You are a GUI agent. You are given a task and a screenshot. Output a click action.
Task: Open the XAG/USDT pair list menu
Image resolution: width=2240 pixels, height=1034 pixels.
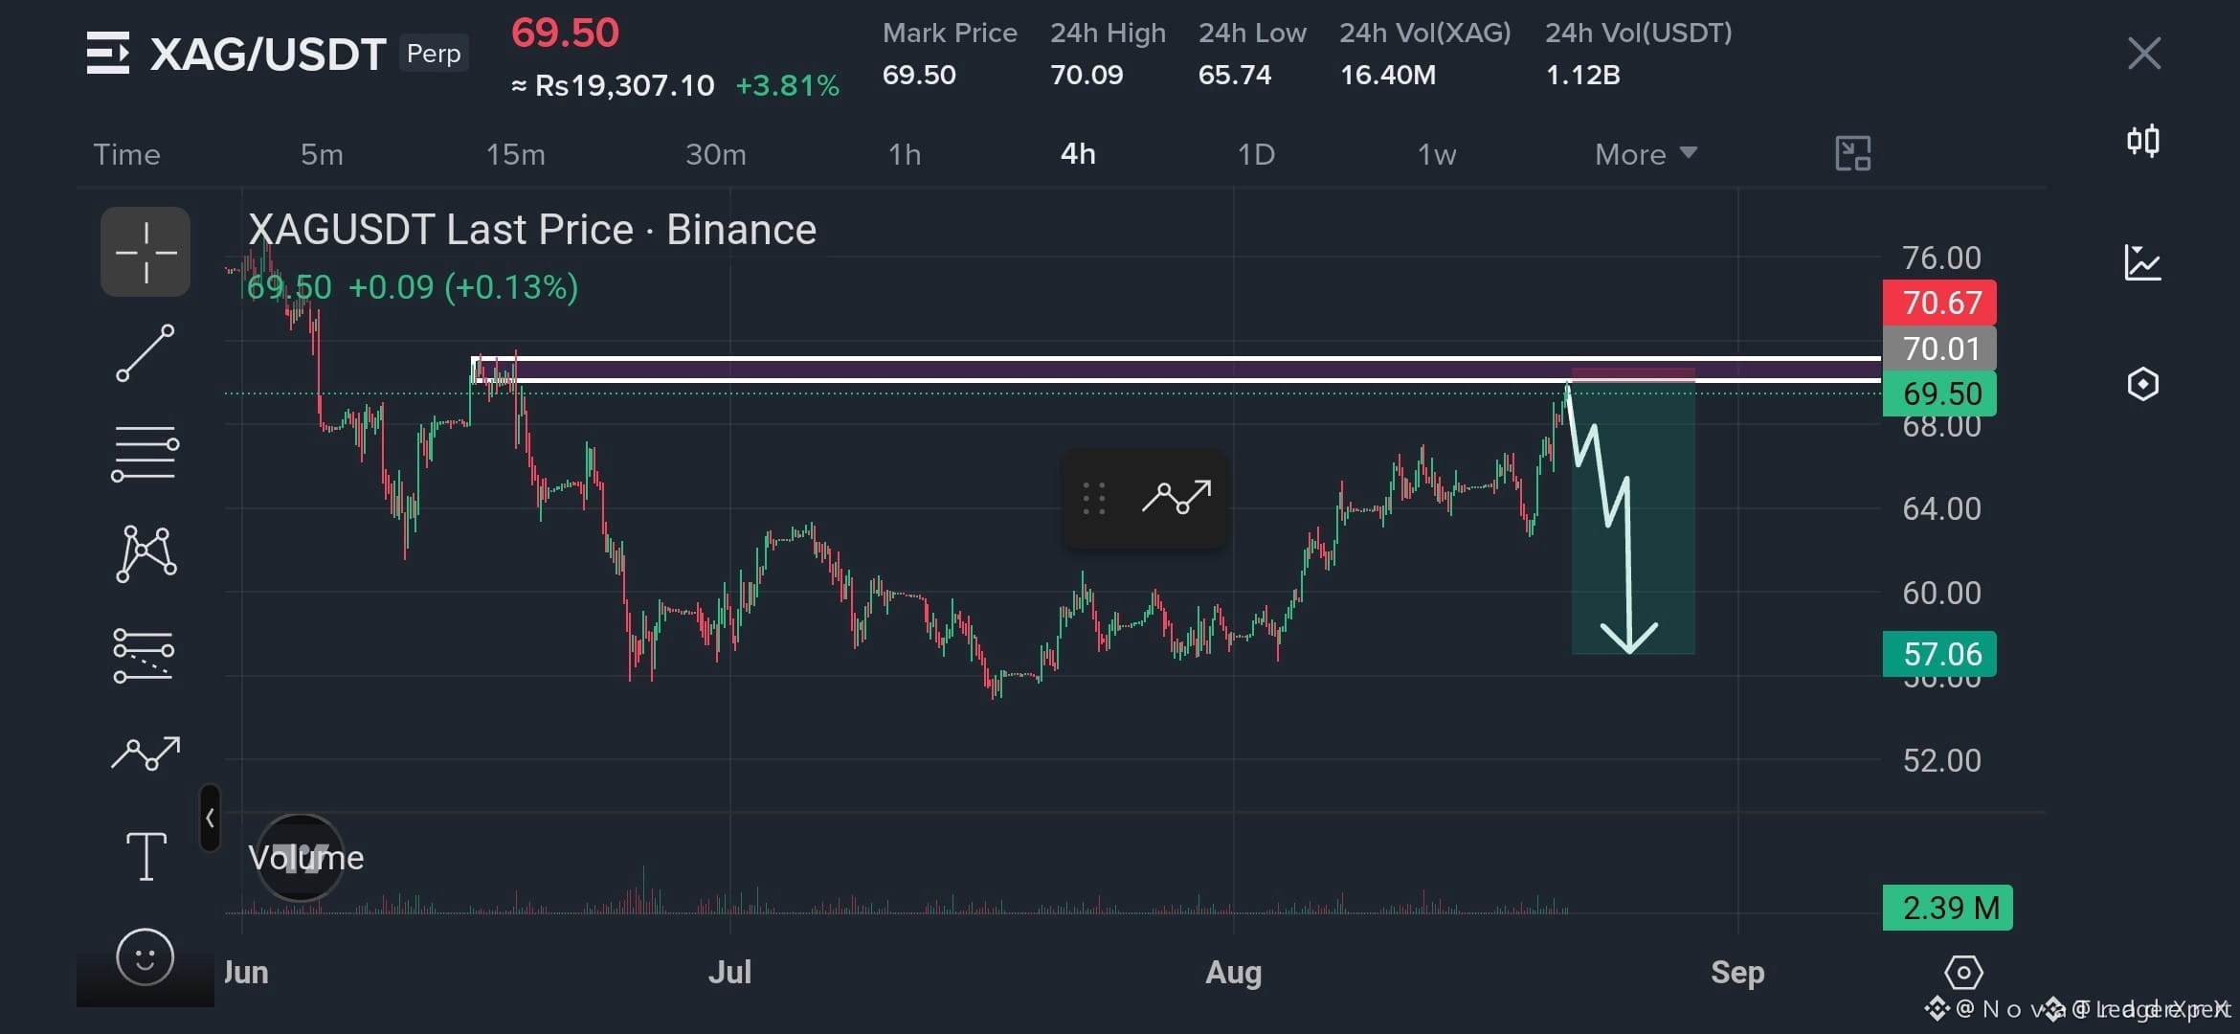coord(107,53)
